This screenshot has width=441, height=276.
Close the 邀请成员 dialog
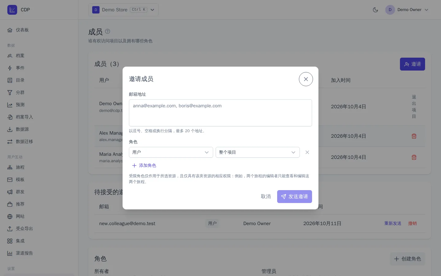(x=306, y=79)
